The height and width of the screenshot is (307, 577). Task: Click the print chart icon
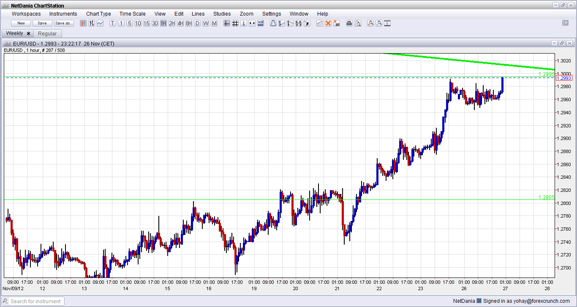point(349,23)
